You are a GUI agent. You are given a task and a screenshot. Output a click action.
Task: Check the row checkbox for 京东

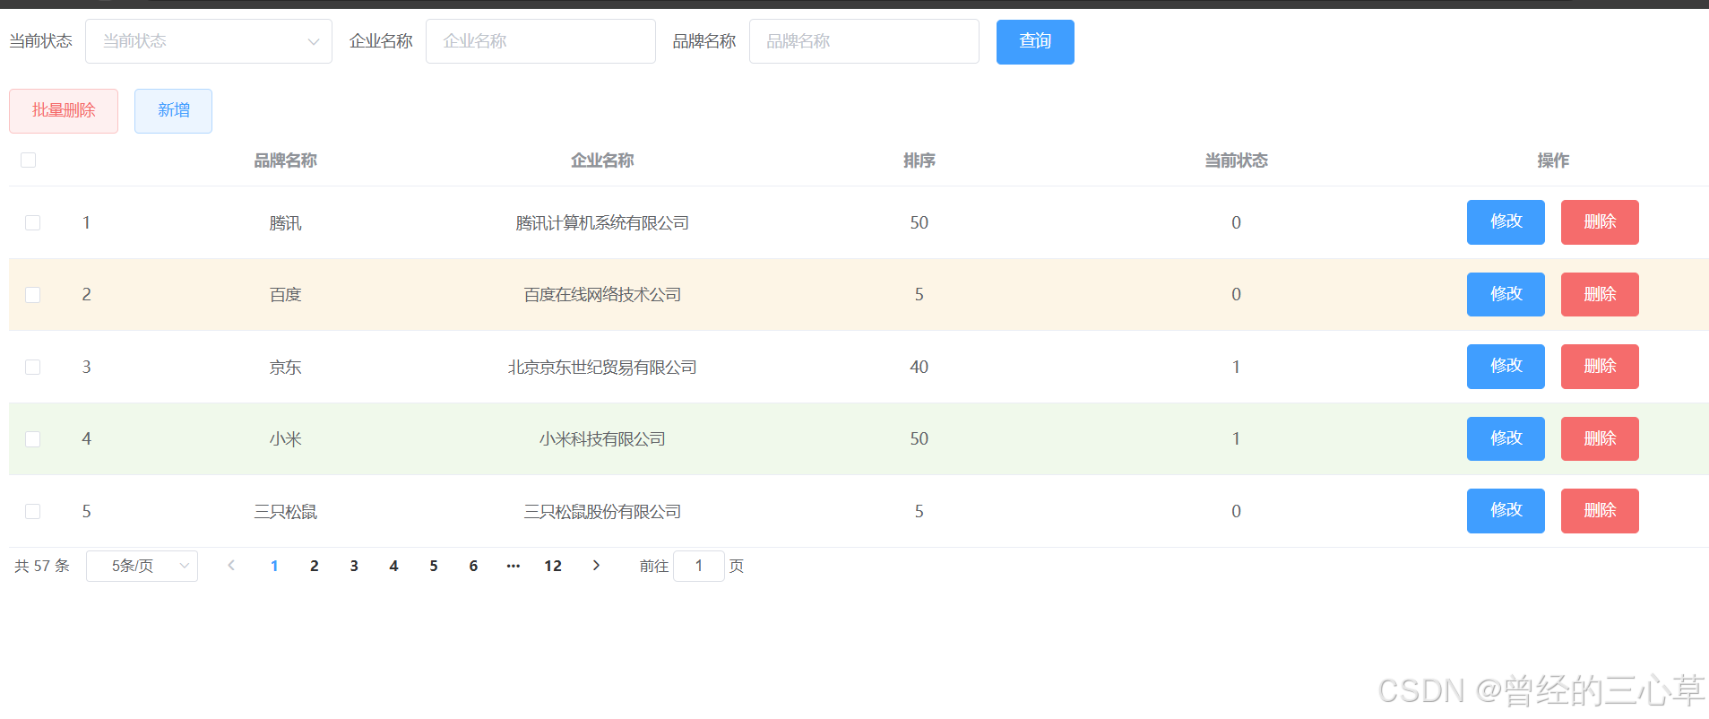33,367
